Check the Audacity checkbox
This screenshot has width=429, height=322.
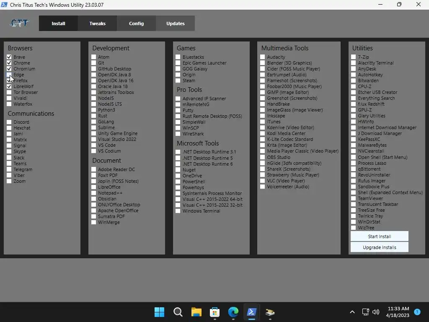click(x=262, y=57)
